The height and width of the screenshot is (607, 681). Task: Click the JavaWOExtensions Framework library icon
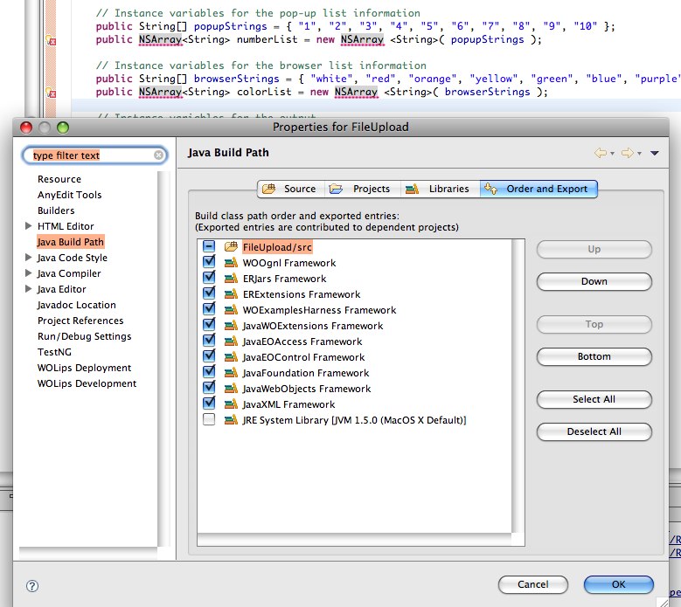pyautogui.click(x=231, y=326)
